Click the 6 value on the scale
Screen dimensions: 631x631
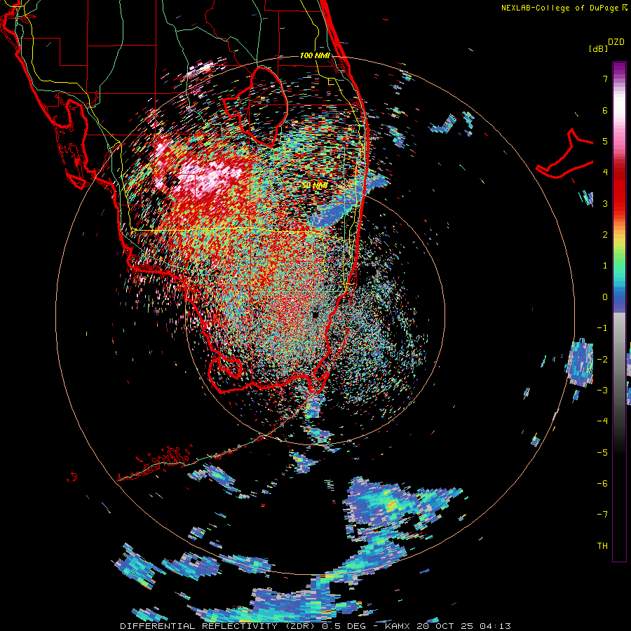(605, 110)
